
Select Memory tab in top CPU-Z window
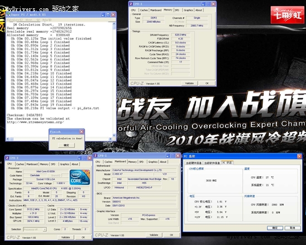click(x=168, y=10)
